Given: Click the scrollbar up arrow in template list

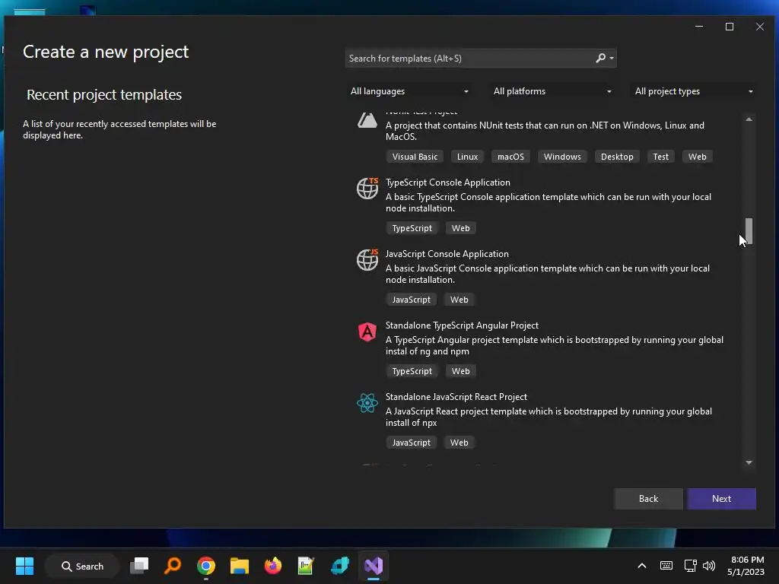Looking at the screenshot, I should point(749,119).
